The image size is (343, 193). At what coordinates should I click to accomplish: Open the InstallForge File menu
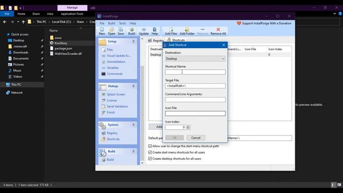(x=102, y=23)
